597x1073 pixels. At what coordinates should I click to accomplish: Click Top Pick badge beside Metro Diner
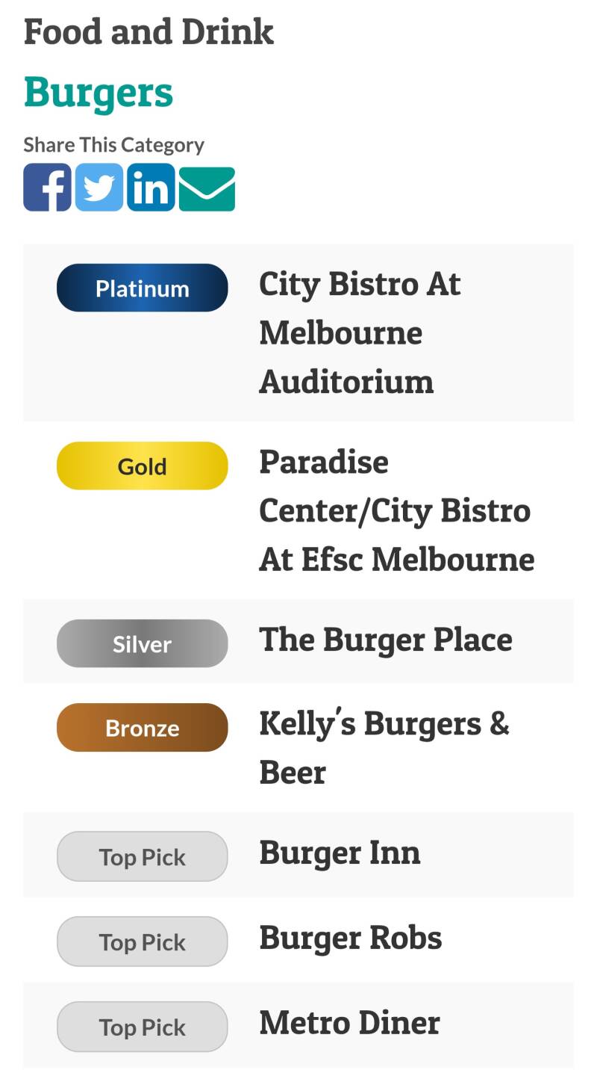[142, 1027]
